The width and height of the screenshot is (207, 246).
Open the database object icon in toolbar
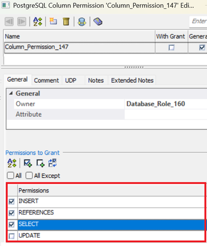[82, 22]
